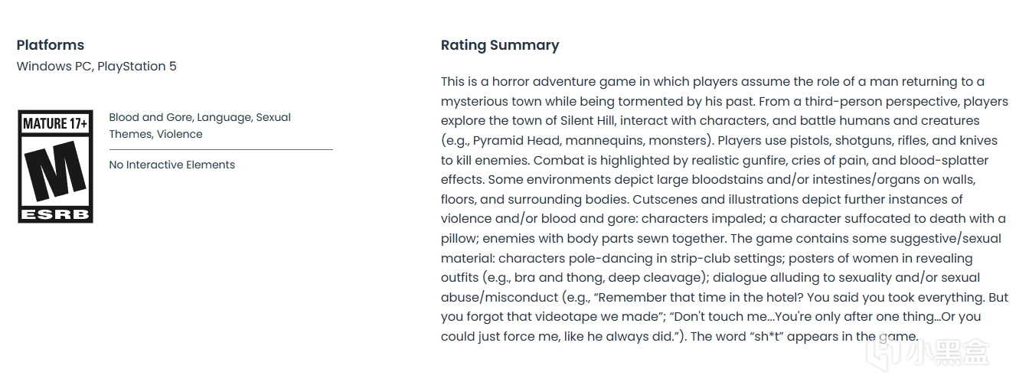Image resolution: width=1019 pixels, height=382 pixels.
Task: Click the large M letter in the badge
Action: pyautogui.click(x=55, y=171)
